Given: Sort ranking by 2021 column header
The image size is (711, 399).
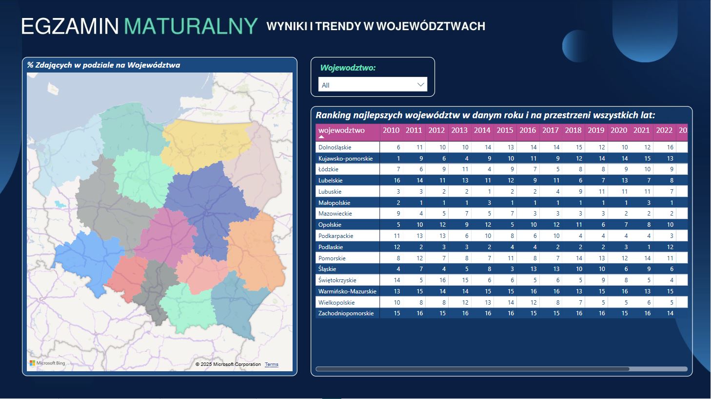Looking at the screenshot, I should coord(641,130).
